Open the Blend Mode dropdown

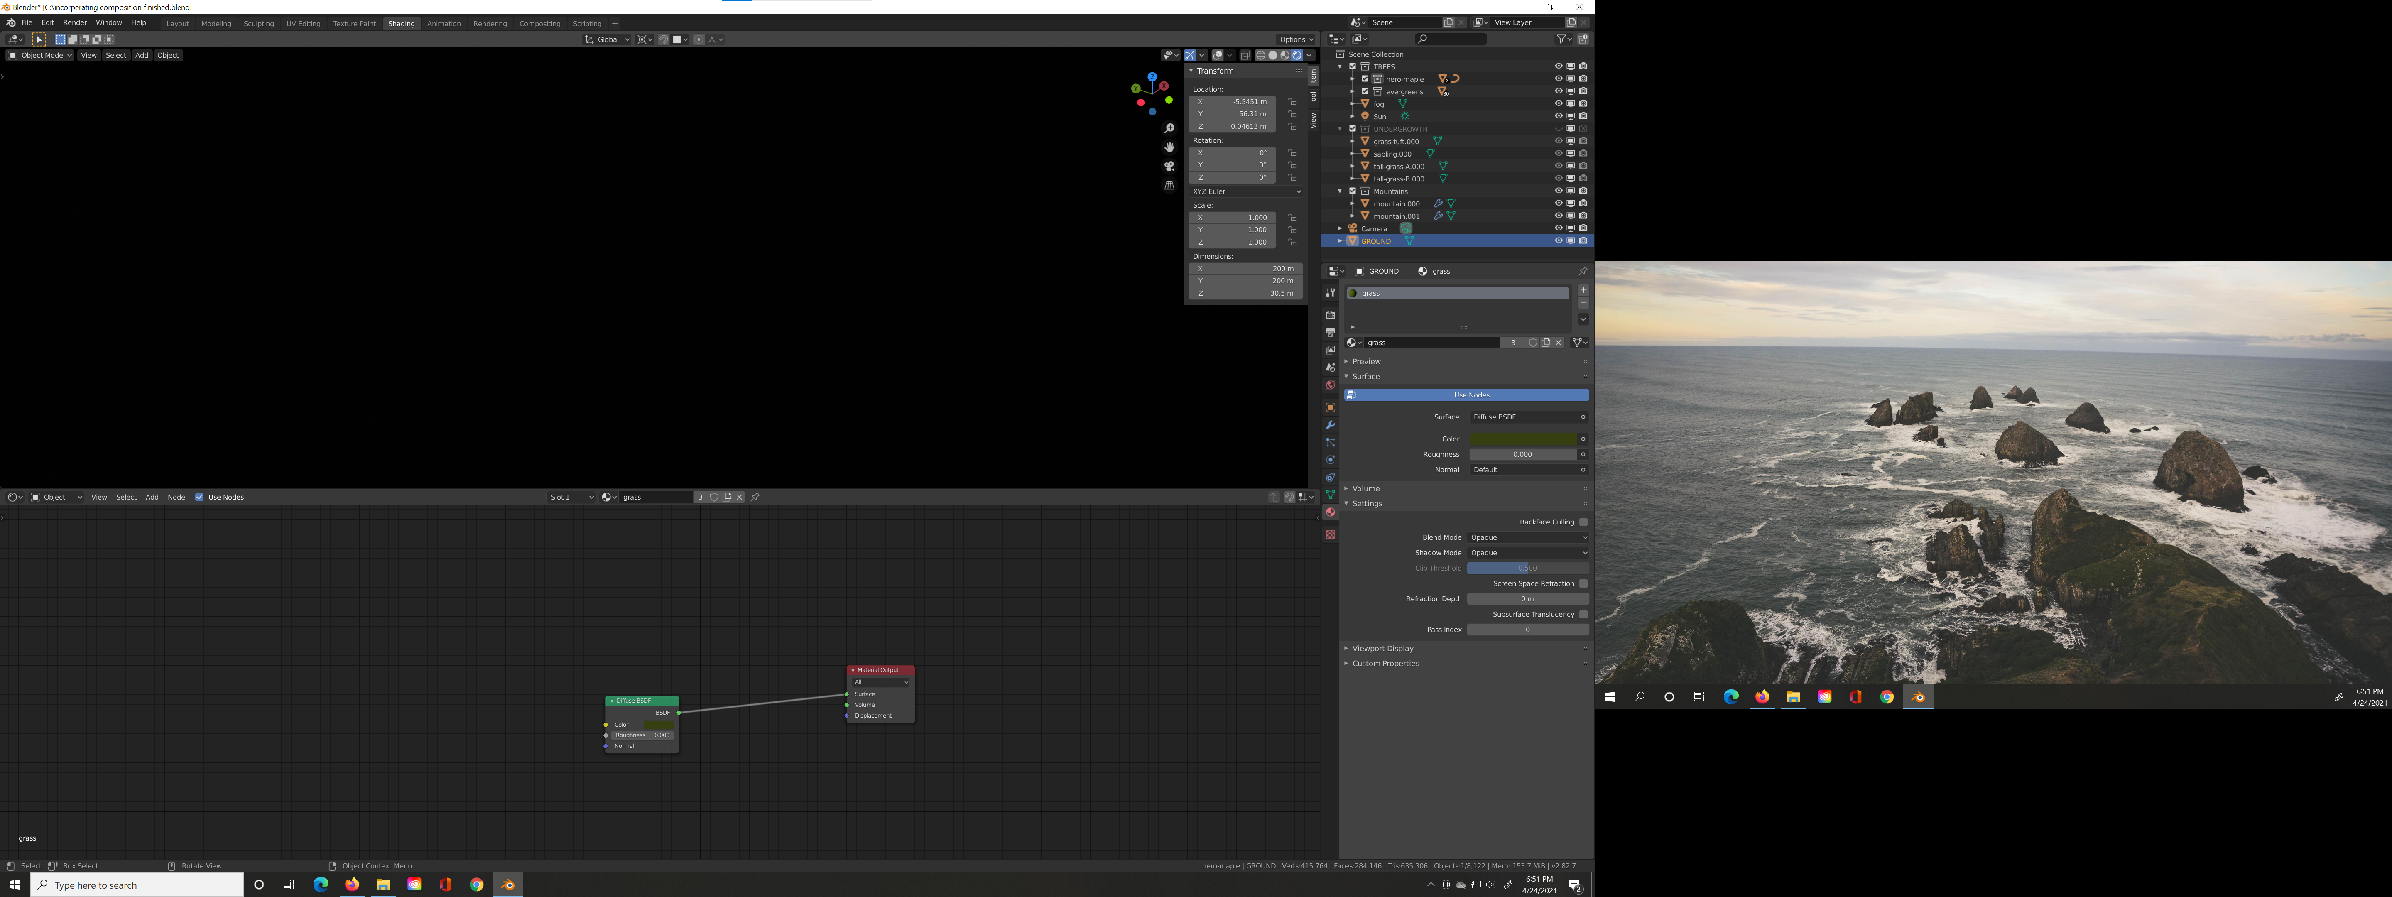click(1527, 538)
